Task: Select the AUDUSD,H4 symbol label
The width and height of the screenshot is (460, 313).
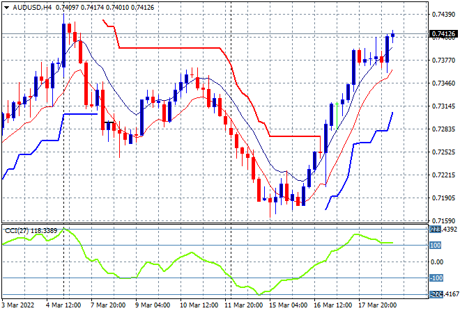Action: click(x=29, y=6)
